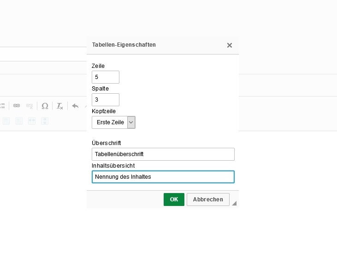Viewport: 337px width, 254px height.
Task: Click the undo arrow icon
Action: coord(75,106)
